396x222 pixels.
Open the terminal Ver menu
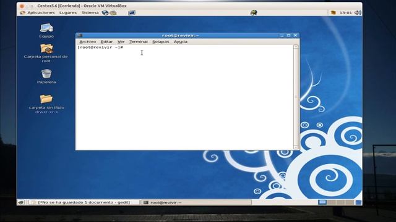121,42
